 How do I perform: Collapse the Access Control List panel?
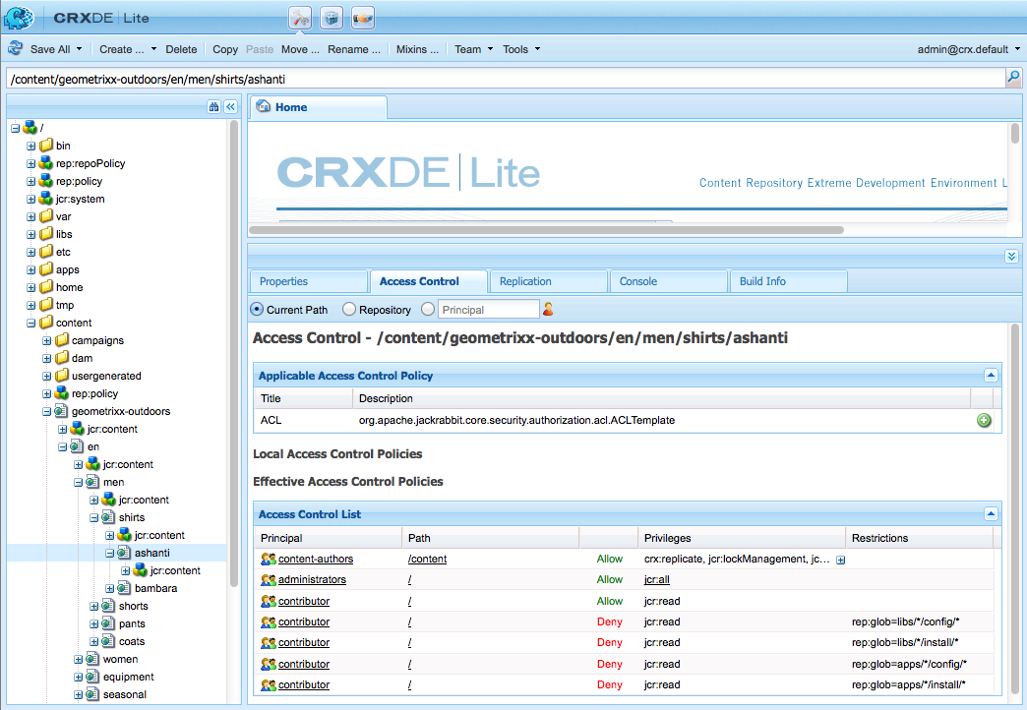click(991, 514)
